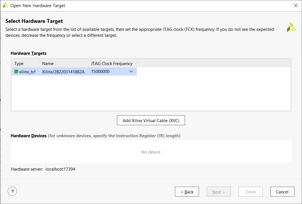The image size is (302, 204).
Task: Select the Xilinx/282203141882A target name cell
Action: tap(64, 72)
